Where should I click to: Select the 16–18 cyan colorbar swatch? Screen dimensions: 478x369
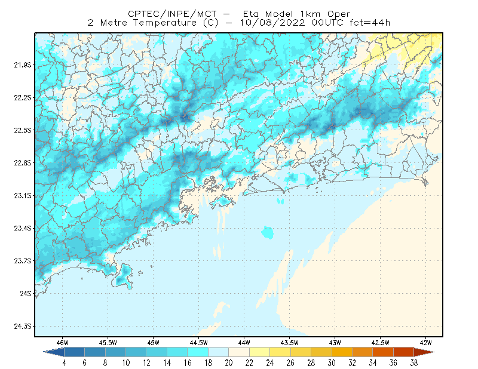pos(198,352)
